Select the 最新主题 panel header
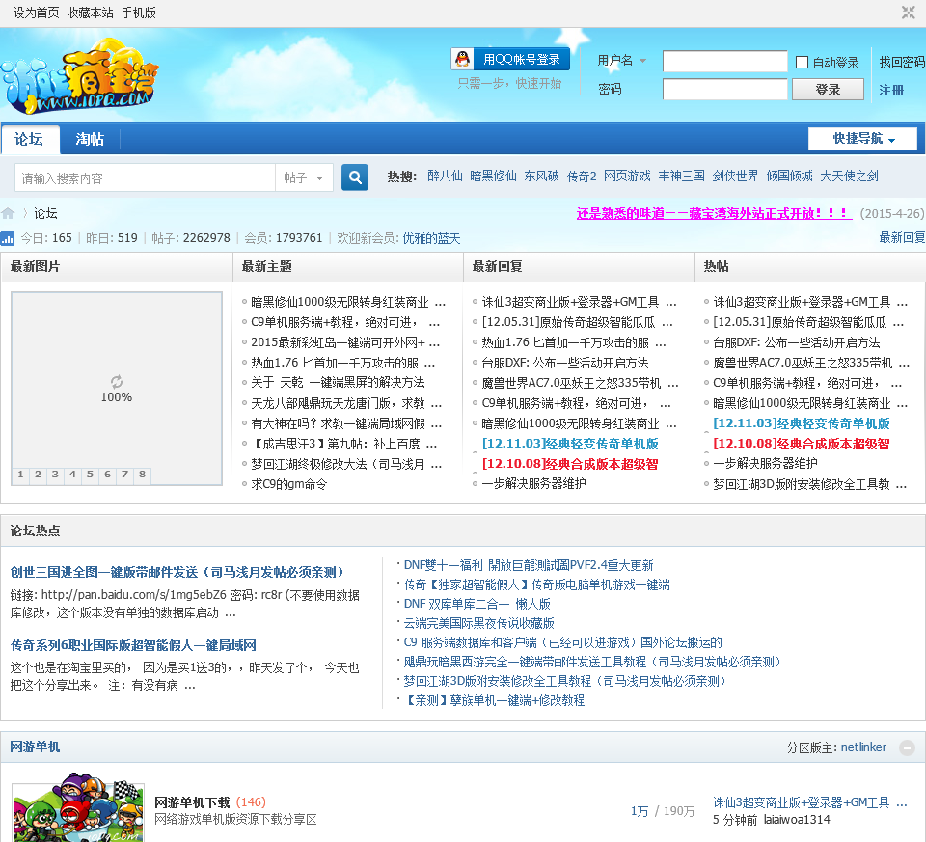Viewport: 926px width, 842px height. click(267, 267)
